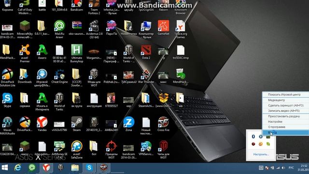The width and height of the screenshot is (309, 174).
Task: Select 'Приостановить раздачу' in context menu
Action: pos(285,116)
